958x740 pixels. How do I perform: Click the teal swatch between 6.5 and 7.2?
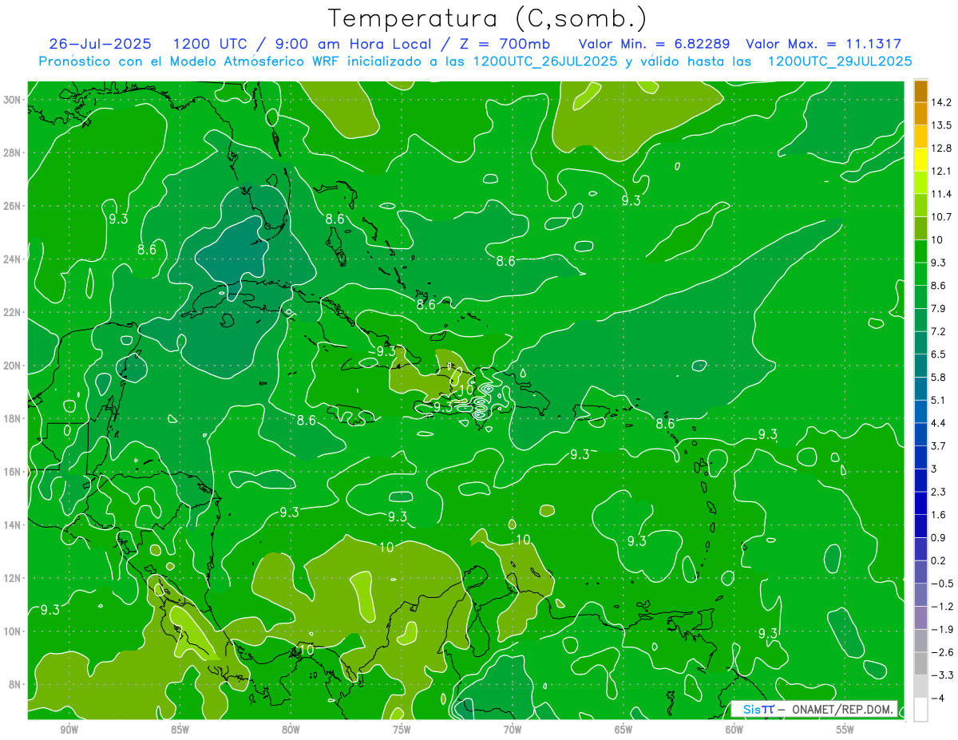pyautogui.click(x=920, y=342)
